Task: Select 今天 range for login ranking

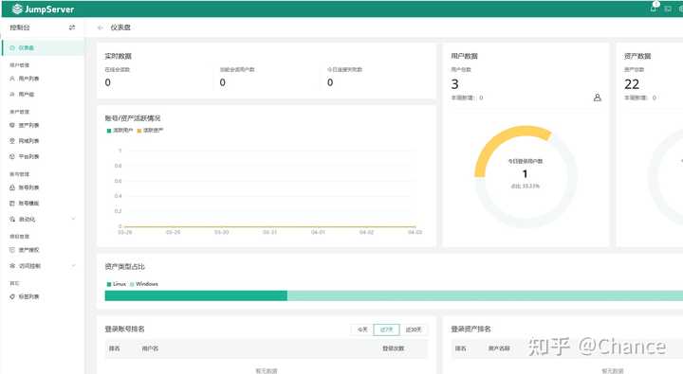Action: pos(362,329)
